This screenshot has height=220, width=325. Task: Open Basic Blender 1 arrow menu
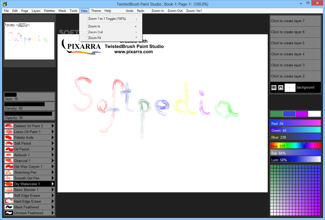pyautogui.click(x=53, y=190)
